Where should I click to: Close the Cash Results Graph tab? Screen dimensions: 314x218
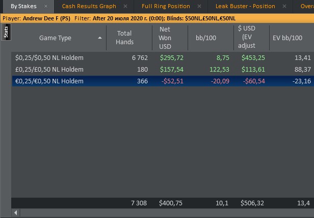point(126,7)
